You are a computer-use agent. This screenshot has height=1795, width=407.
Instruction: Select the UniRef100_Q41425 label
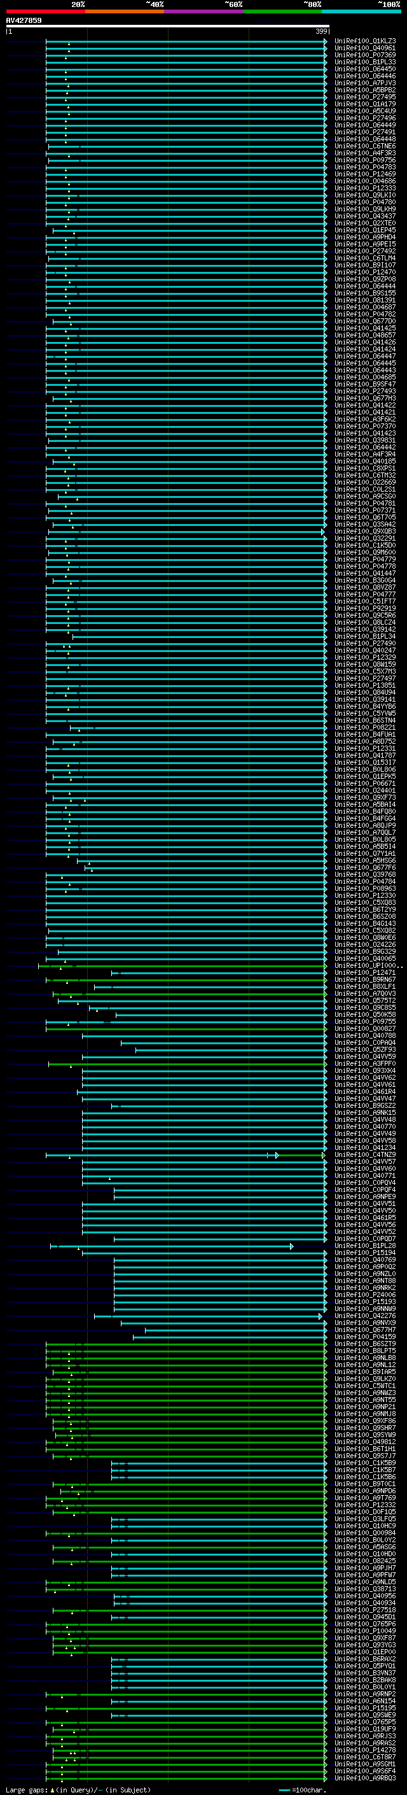pos(365,328)
